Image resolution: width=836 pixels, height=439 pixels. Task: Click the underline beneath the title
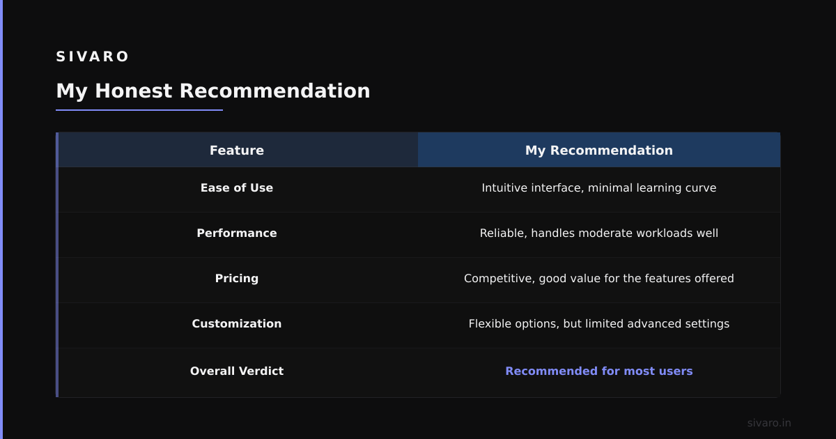tap(139, 110)
